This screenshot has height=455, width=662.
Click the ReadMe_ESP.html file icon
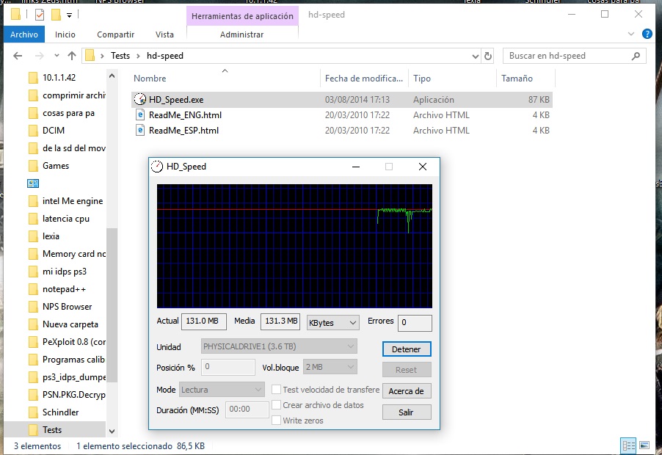pos(140,131)
